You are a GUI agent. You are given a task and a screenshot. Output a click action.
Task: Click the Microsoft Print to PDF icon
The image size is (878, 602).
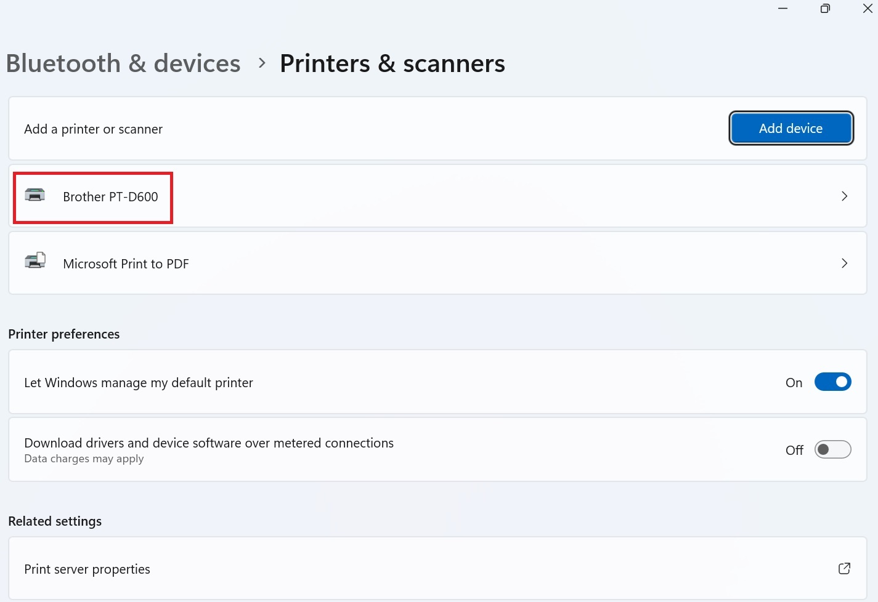click(x=35, y=261)
